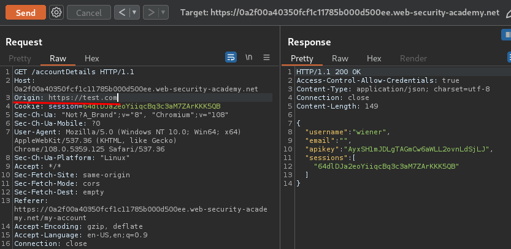Image resolution: width=511 pixels, height=249 pixels.
Task: Click the Access-Control-Allow-Credentials: true line
Action: (378, 80)
